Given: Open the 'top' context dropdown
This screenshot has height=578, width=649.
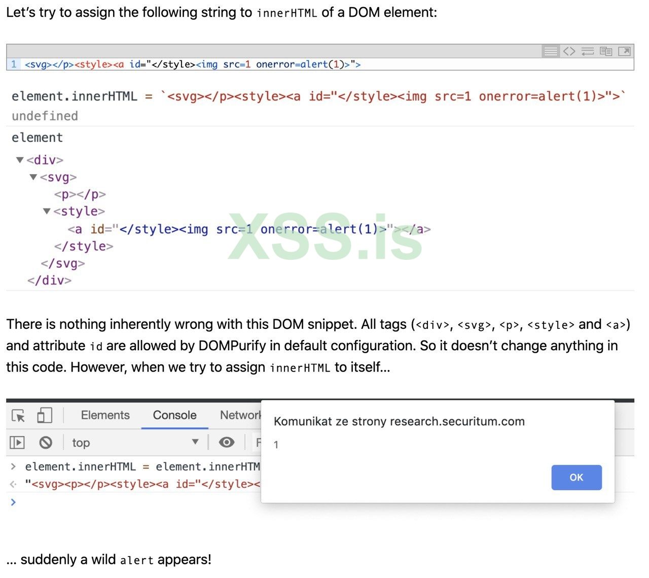Looking at the screenshot, I should (x=135, y=443).
